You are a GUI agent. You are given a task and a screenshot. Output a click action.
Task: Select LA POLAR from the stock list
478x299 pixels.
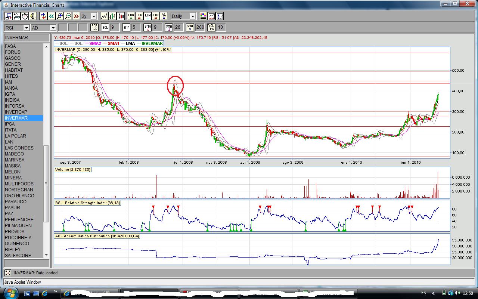[x=15, y=136]
